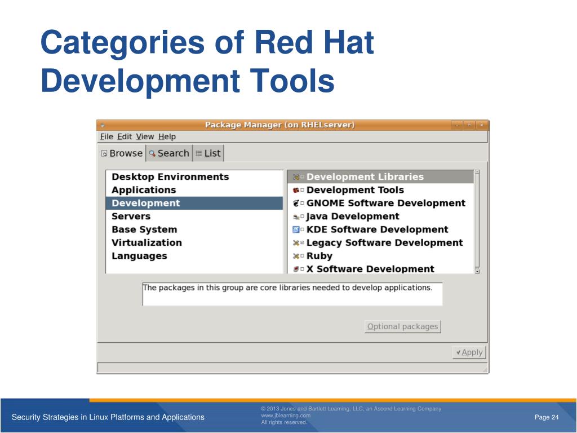Select the KDE Software Development label
The image size is (577, 433).
[x=377, y=230]
